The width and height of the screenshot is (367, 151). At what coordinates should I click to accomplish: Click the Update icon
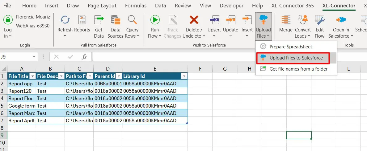click(x=230, y=20)
